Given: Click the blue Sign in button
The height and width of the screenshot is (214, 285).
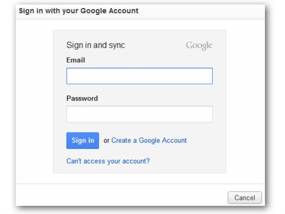Looking at the screenshot, I should tap(83, 140).
